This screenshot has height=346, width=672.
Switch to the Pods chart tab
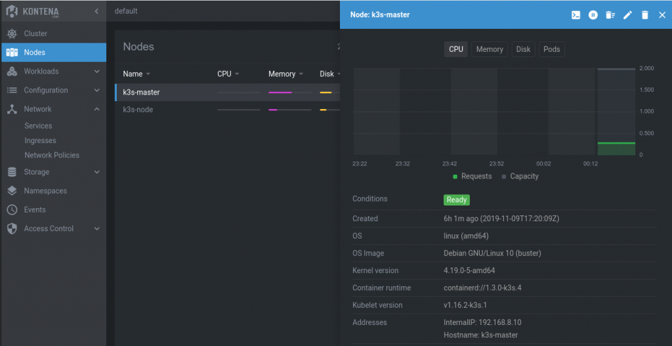coord(551,49)
